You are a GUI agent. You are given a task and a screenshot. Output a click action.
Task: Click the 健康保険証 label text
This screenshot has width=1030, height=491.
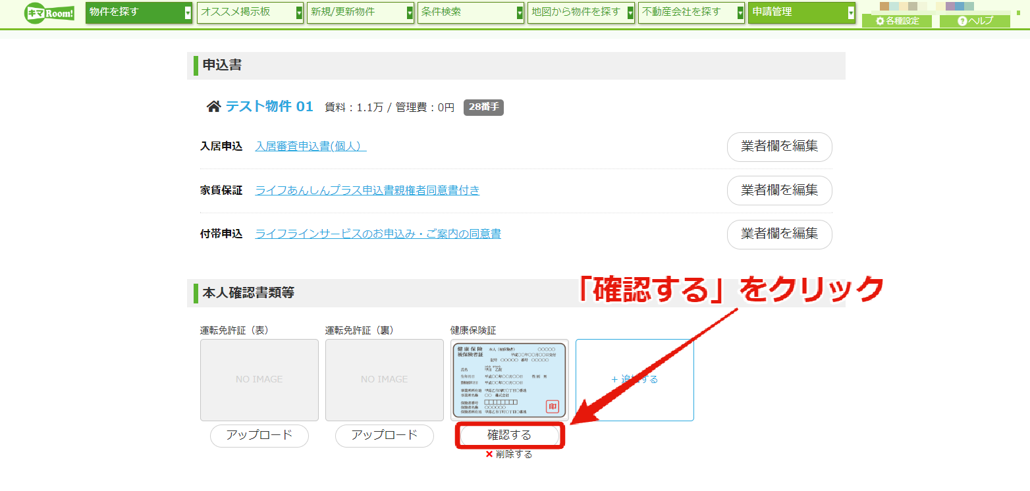coord(473,330)
